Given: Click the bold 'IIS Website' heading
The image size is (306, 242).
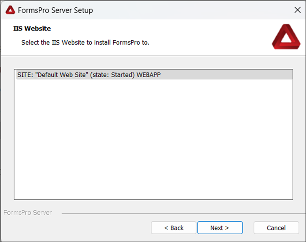Looking at the screenshot, I should coord(32,28).
